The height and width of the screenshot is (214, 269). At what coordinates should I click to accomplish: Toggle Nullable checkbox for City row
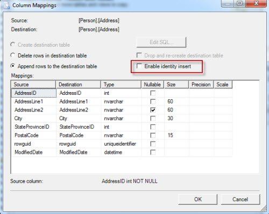click(x=153, y=119)
